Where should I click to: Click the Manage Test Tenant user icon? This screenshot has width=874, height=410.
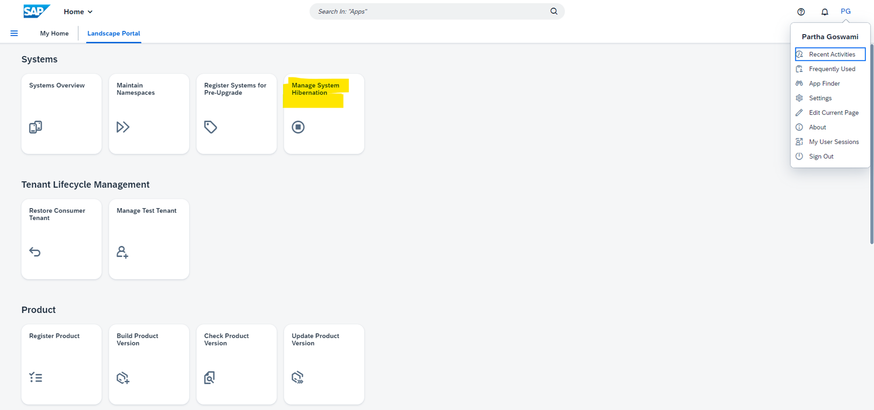(x=122, y=252)
